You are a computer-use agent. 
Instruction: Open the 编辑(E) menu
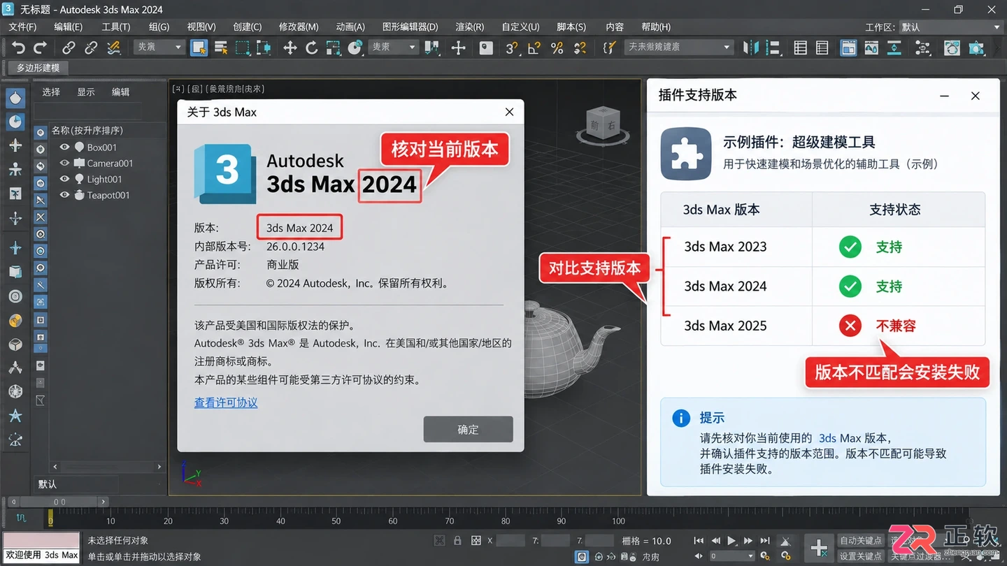[68, 27]
